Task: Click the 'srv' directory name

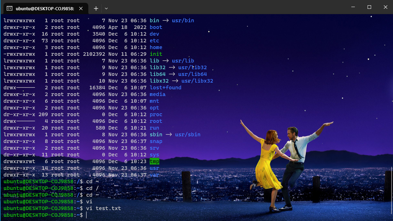Action: 154,148
